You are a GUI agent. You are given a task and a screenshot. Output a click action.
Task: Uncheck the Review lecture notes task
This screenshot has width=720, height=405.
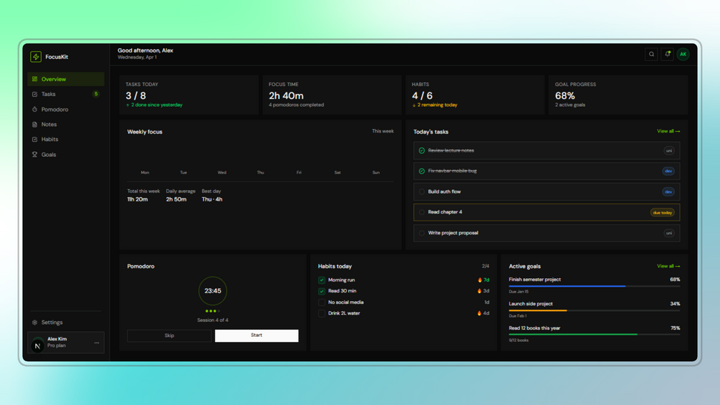pyautogui.click(x=421, y=151)
